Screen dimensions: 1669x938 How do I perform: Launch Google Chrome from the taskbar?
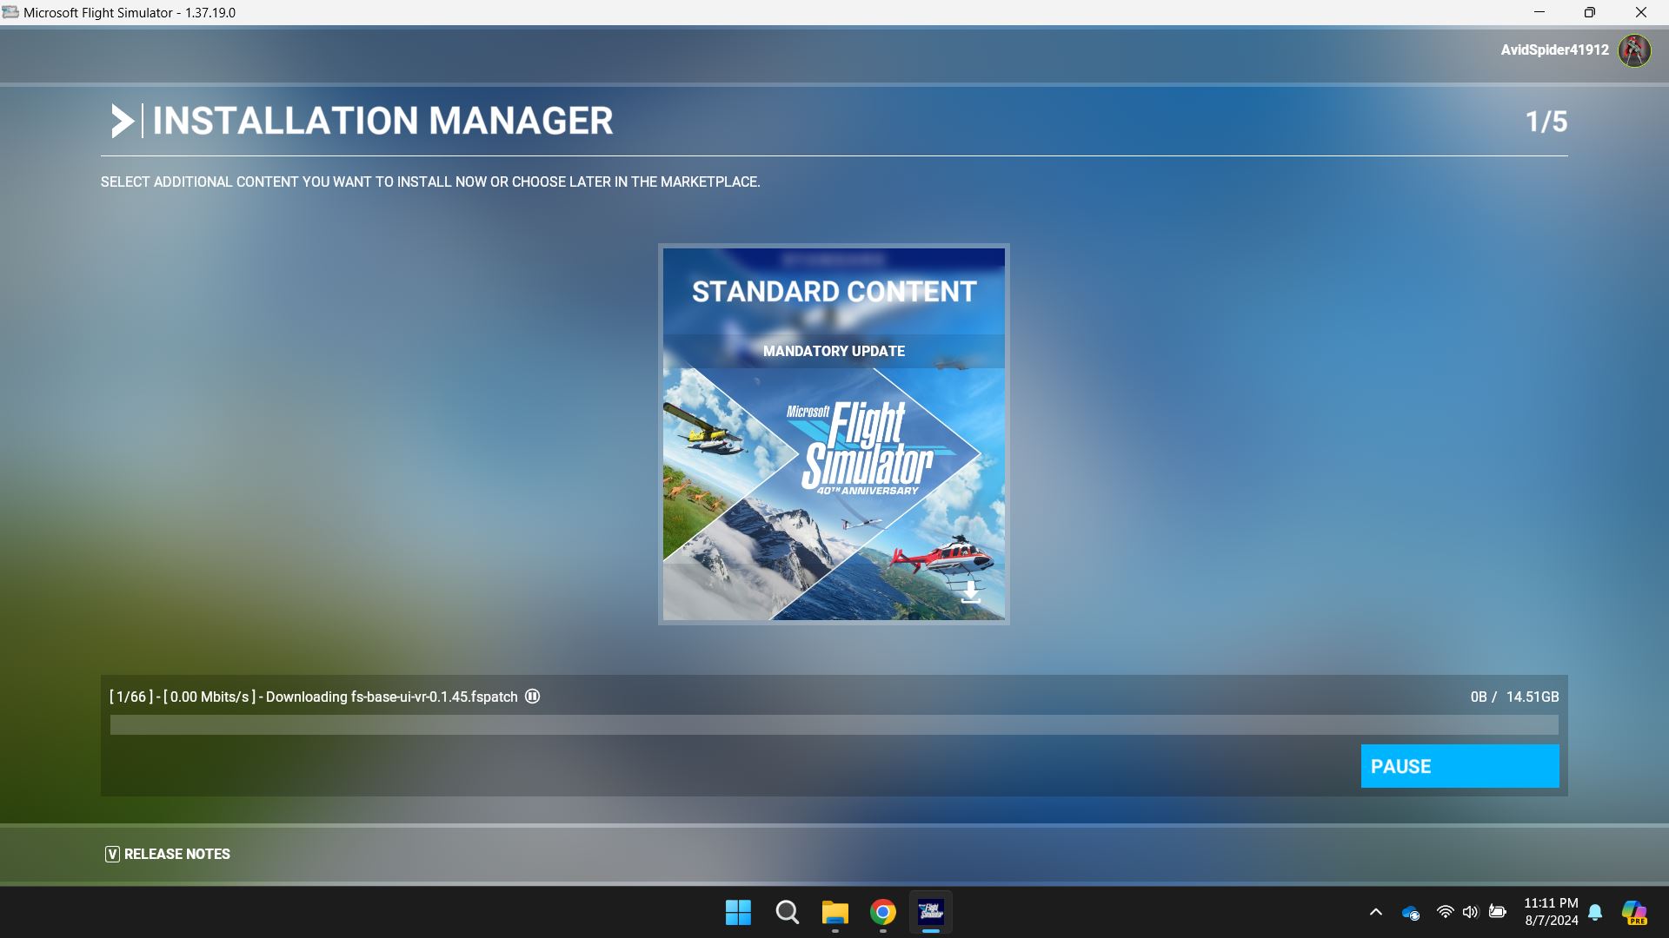tap(881, 913)
